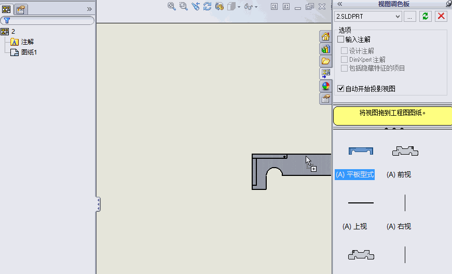Switch to the PropertyManager tab
Viewport: 452px width, 274px height.
(20, 9)
